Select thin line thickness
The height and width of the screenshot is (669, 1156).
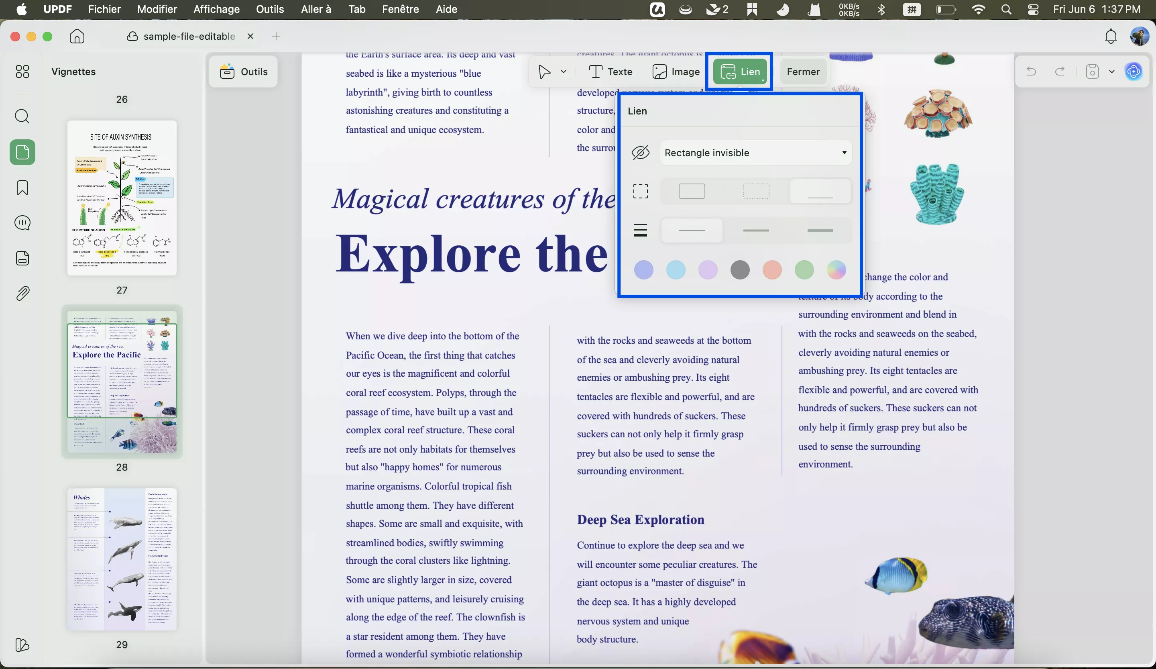click(692, 230)
